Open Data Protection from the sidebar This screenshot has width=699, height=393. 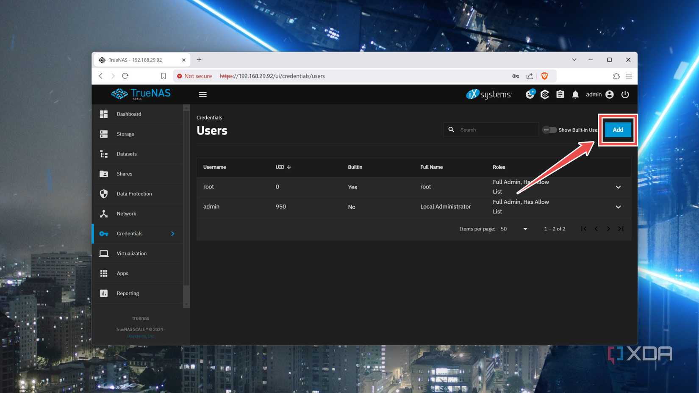pos(134,194)
